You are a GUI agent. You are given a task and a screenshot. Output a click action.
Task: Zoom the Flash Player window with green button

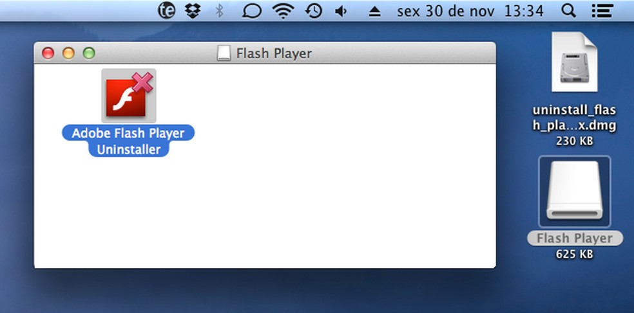(x=89, y=53)
